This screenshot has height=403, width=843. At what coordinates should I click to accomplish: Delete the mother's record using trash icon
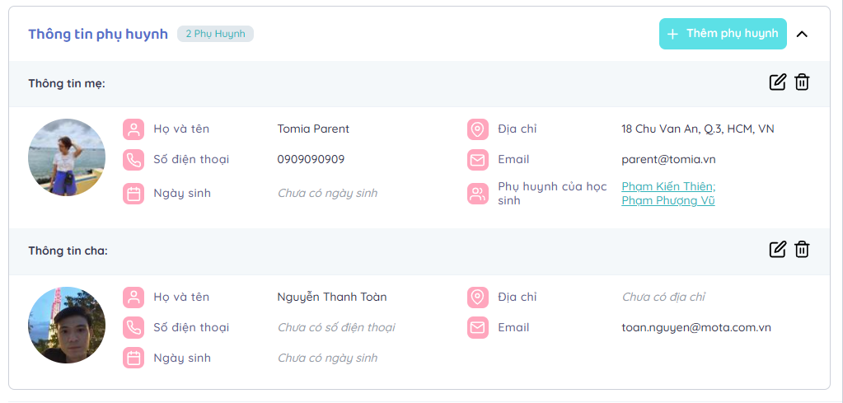tap(802, 82)
